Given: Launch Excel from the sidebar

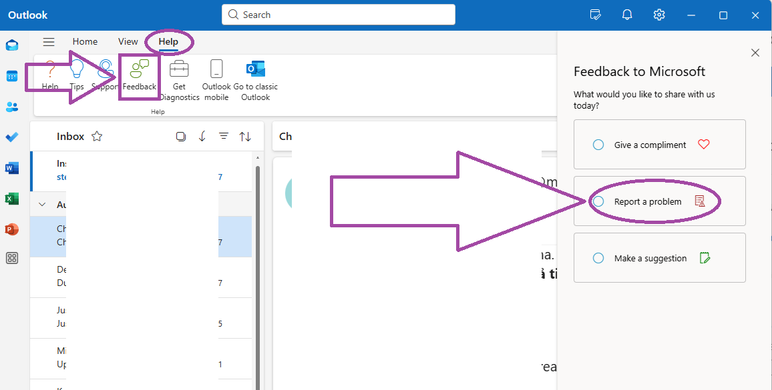Looking at the screenshot, I should [x=12, y=199].
